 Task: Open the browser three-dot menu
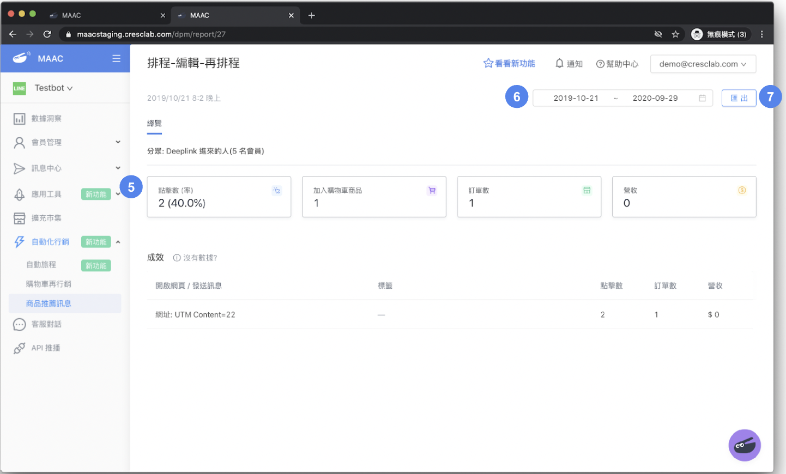(x=762, y=34)
